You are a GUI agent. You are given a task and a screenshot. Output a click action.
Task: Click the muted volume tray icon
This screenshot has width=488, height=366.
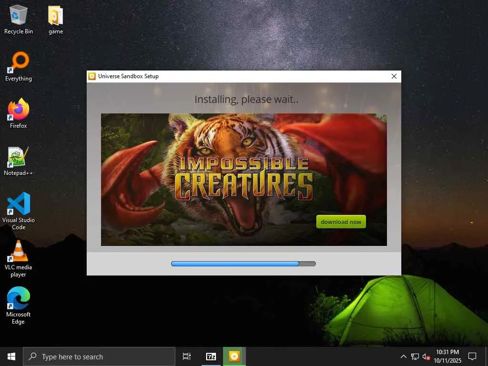[x=427, y=356]
